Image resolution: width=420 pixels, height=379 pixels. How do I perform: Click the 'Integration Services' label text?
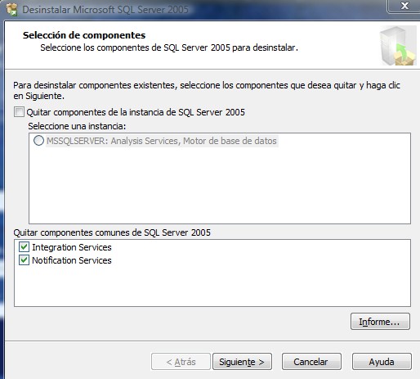[x=72, y=247]
